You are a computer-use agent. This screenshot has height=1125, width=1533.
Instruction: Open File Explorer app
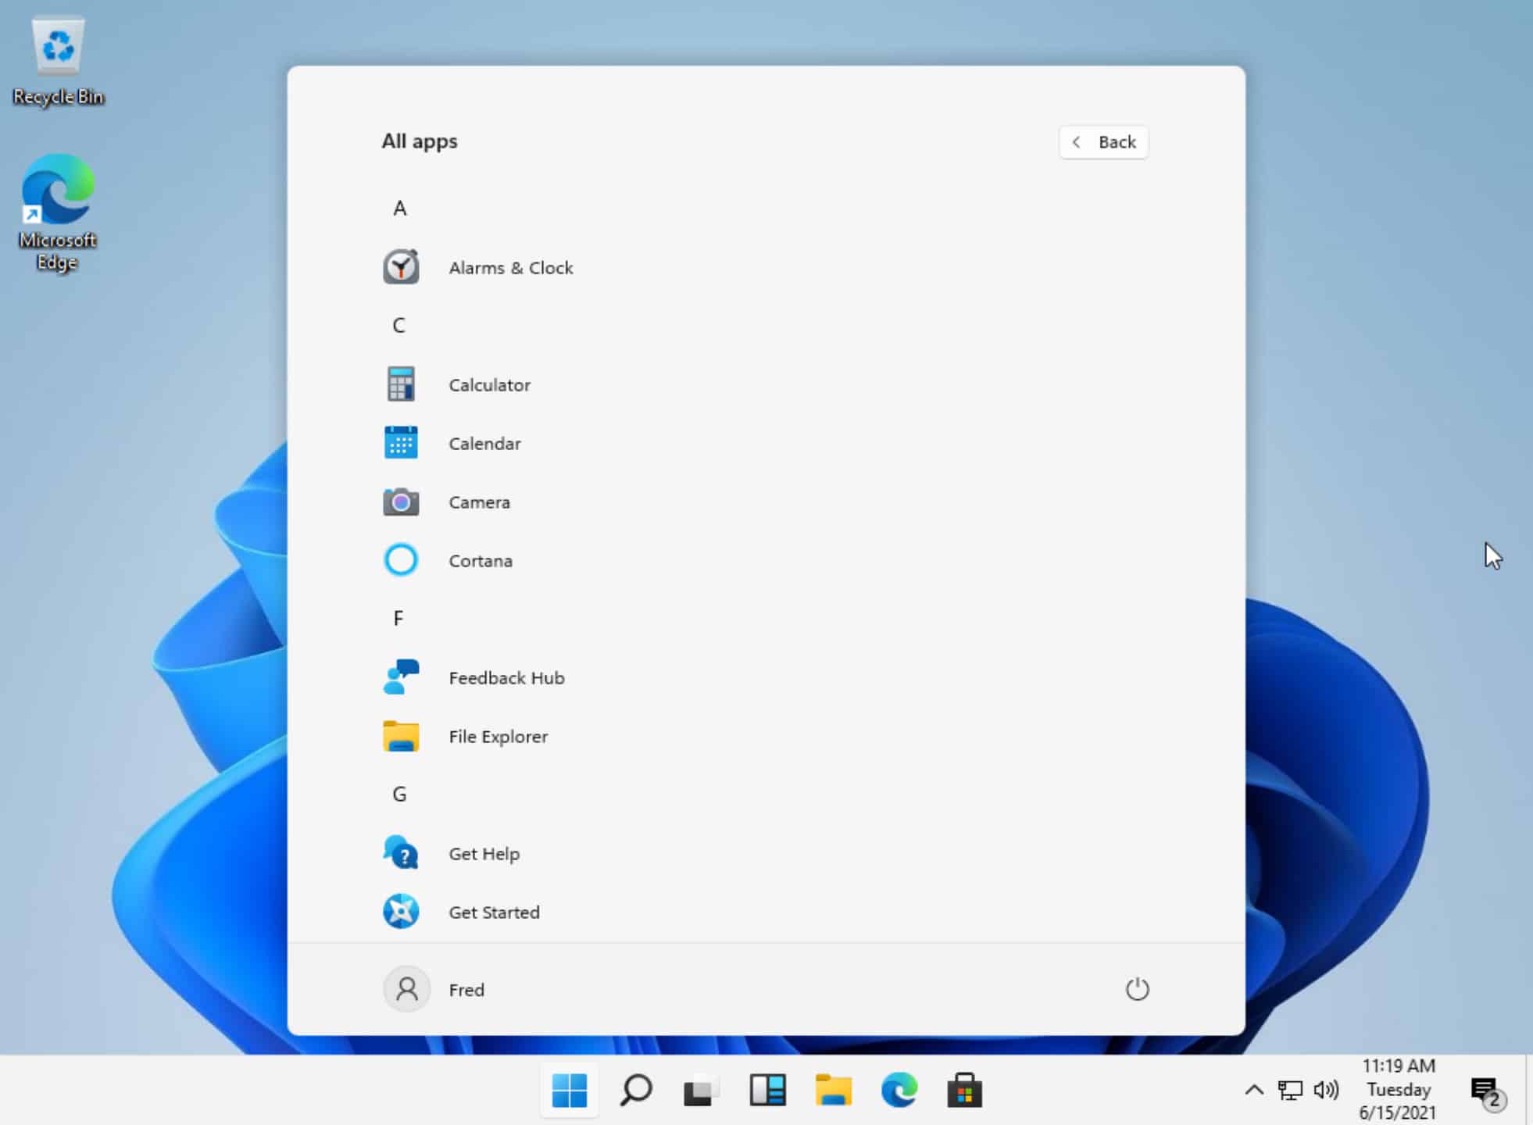498,736
